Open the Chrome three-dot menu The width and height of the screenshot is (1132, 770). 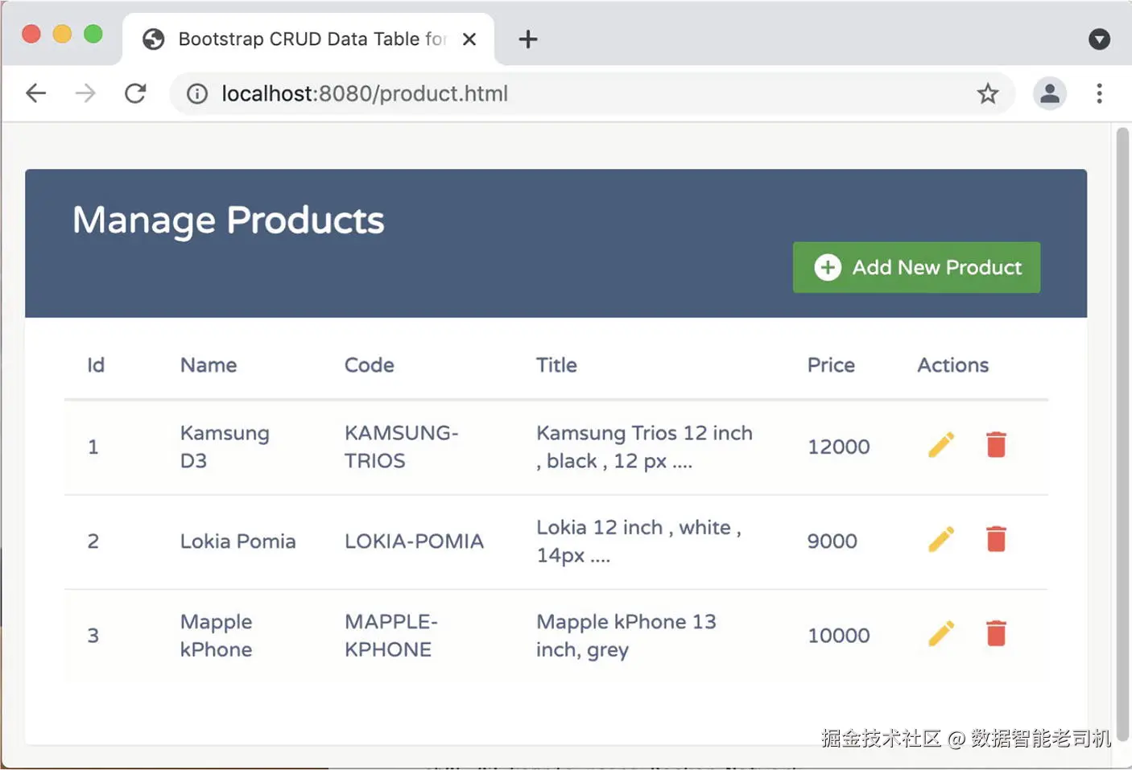(1099, 93)
